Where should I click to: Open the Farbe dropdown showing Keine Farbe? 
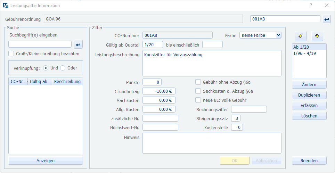point(260,35)
